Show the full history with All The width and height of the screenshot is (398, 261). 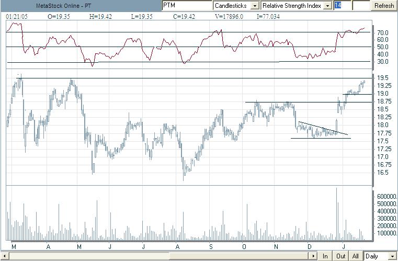click(355, 256)
